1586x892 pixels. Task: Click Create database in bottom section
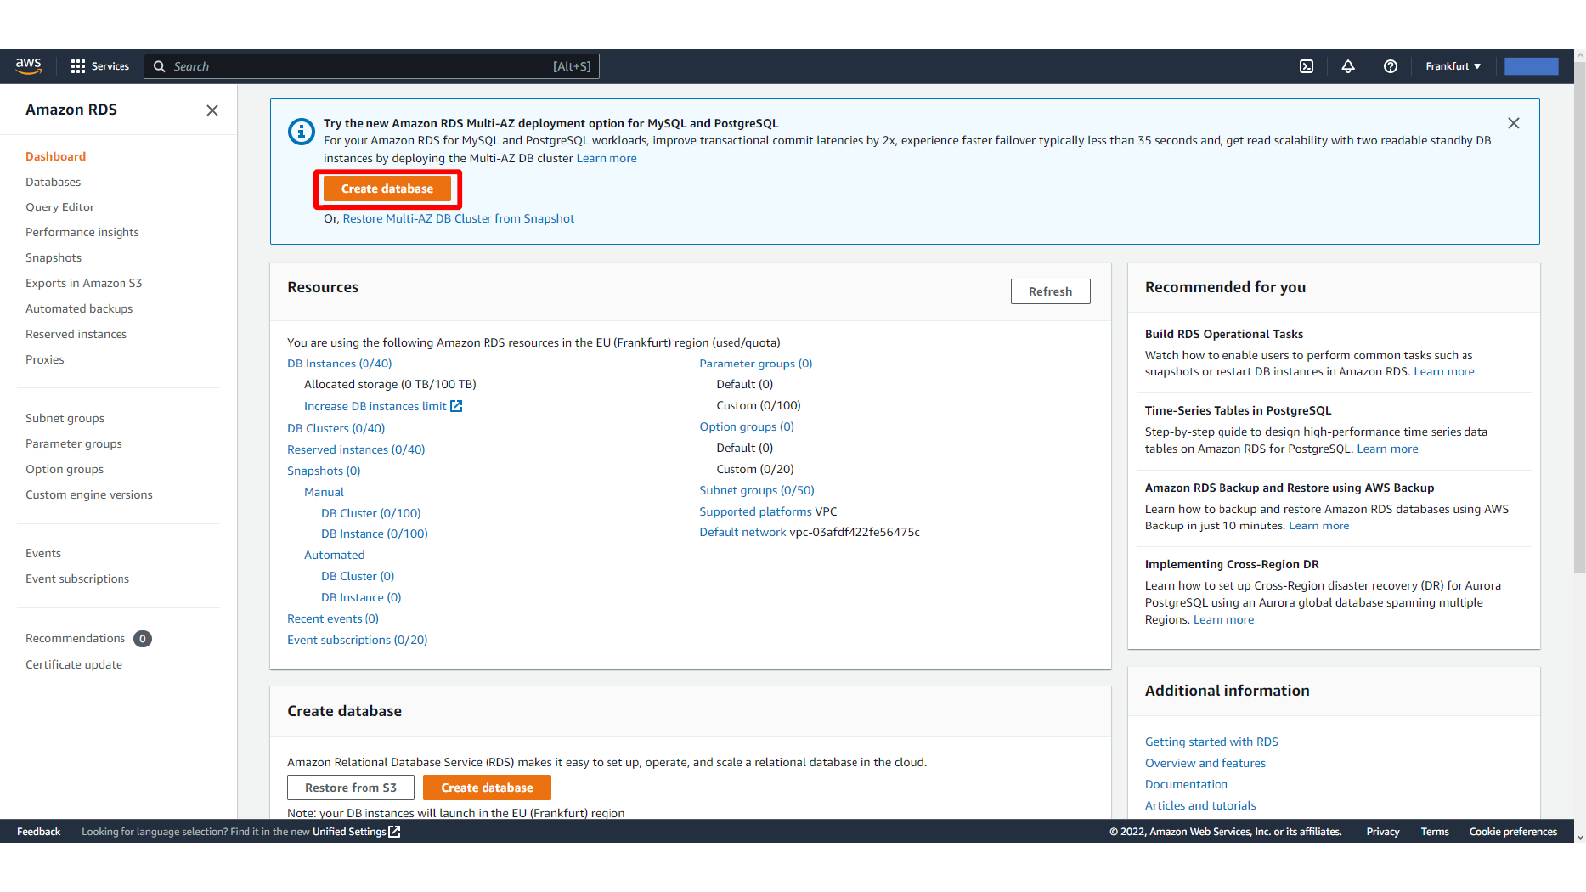pyautogui.click(x=487, y=788)
